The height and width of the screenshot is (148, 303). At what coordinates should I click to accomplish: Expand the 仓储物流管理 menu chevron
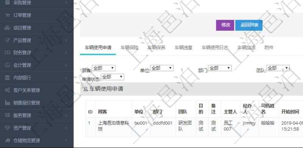tap(66, 140)
